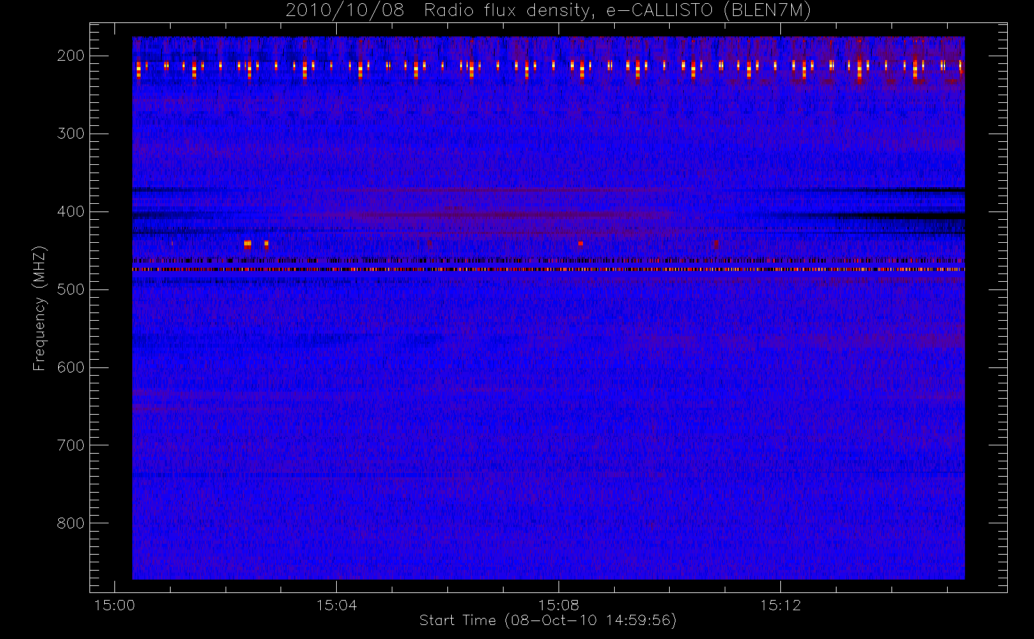Image resolution: width=1034 pixels, height=639 pixels.
Task: Click the 15:08 time tick label
Action: tap(559, 605)
